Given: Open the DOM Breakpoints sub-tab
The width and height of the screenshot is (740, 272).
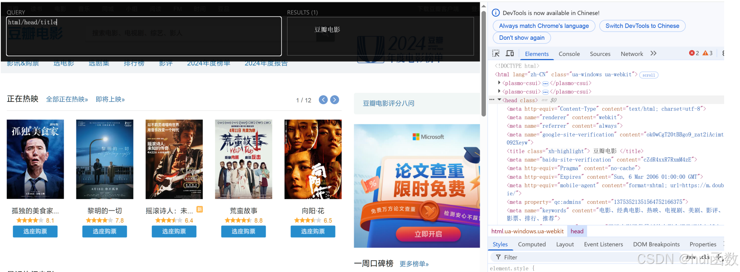Looking at the screenshot, I should click(656, 244).
